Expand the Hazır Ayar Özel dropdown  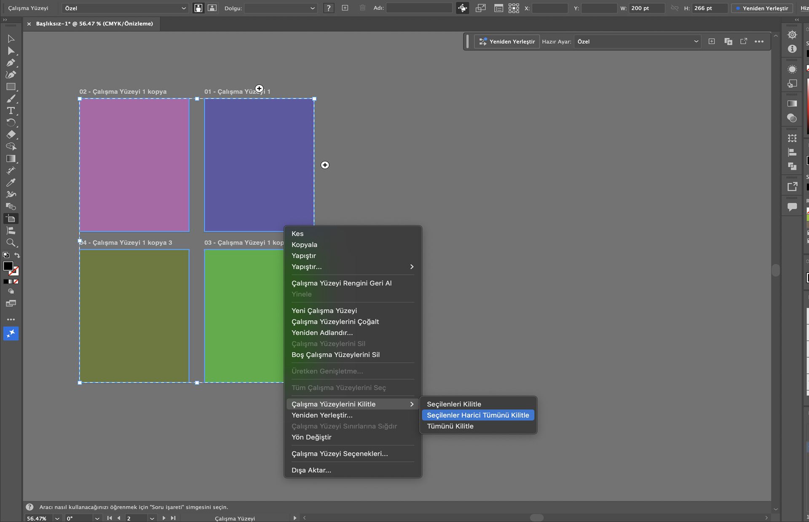(638, 42)
